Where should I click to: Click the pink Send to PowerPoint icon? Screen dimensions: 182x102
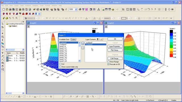(x=86, y=9)
